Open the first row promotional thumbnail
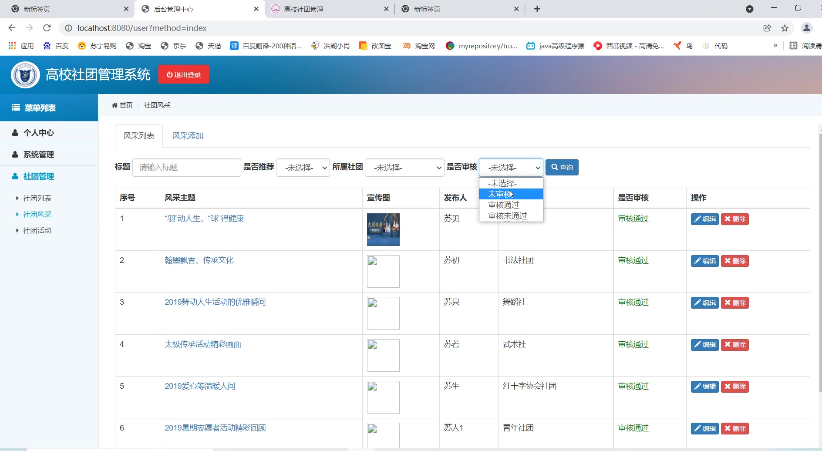822x451 pixels. click(383, 229)
